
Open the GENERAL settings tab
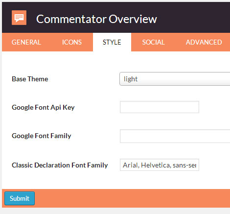tap(26, 42)
